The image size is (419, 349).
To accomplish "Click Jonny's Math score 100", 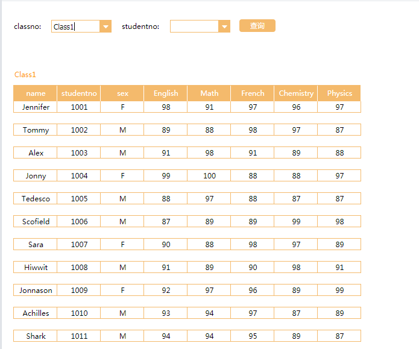I will point(209,175).
